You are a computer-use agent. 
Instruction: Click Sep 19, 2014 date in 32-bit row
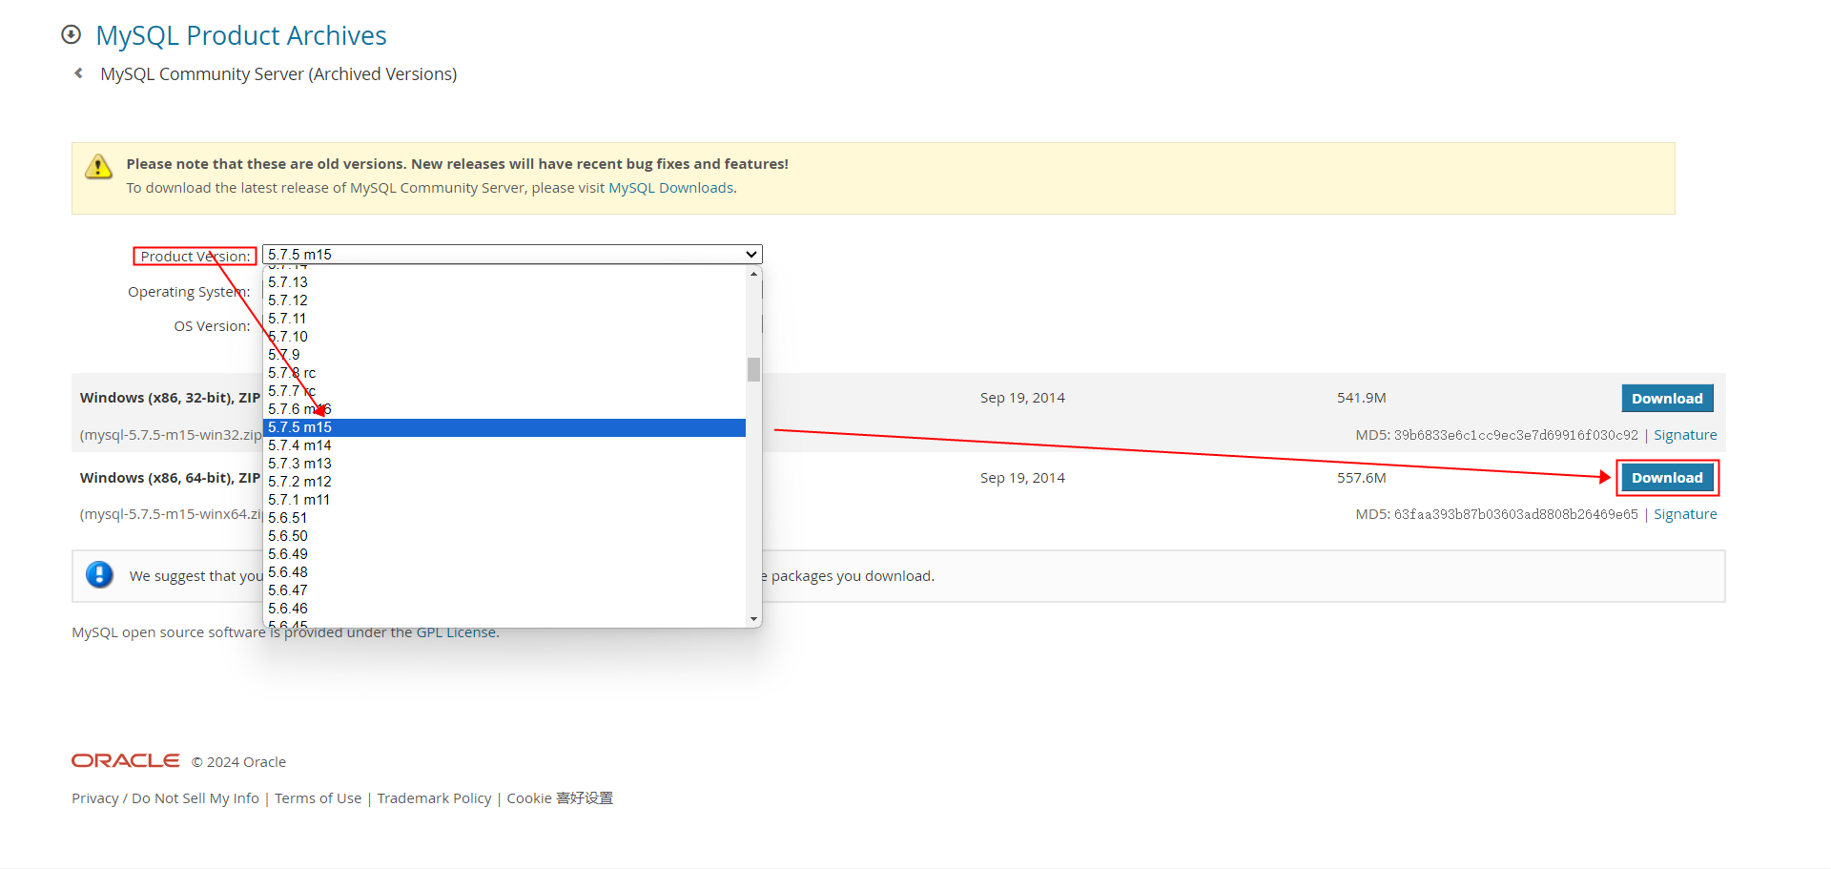[1022, 398]
